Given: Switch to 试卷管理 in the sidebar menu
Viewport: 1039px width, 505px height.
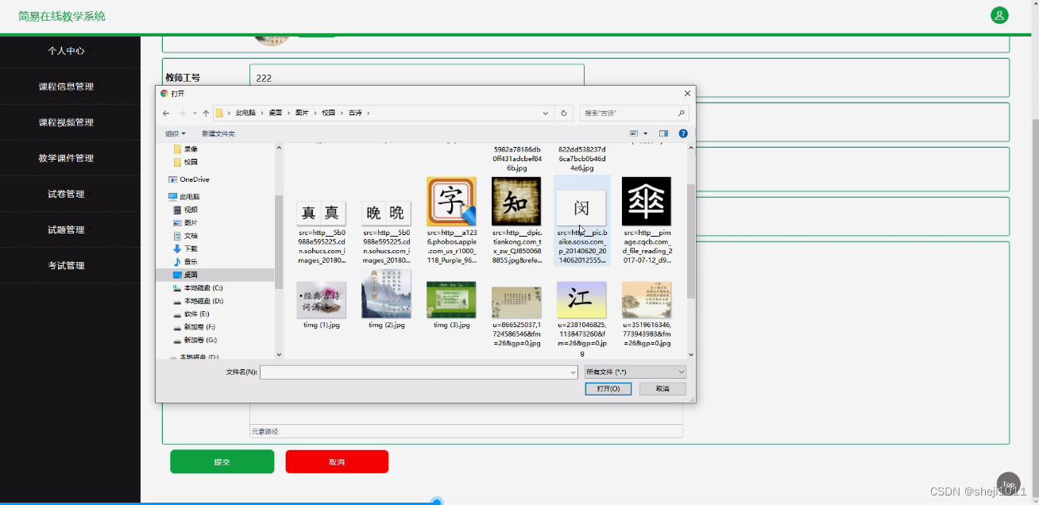Looking at the screenshot, I should (67, 193).
